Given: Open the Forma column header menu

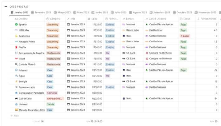Looking at the screenshot, I should [x=112, y=19].
